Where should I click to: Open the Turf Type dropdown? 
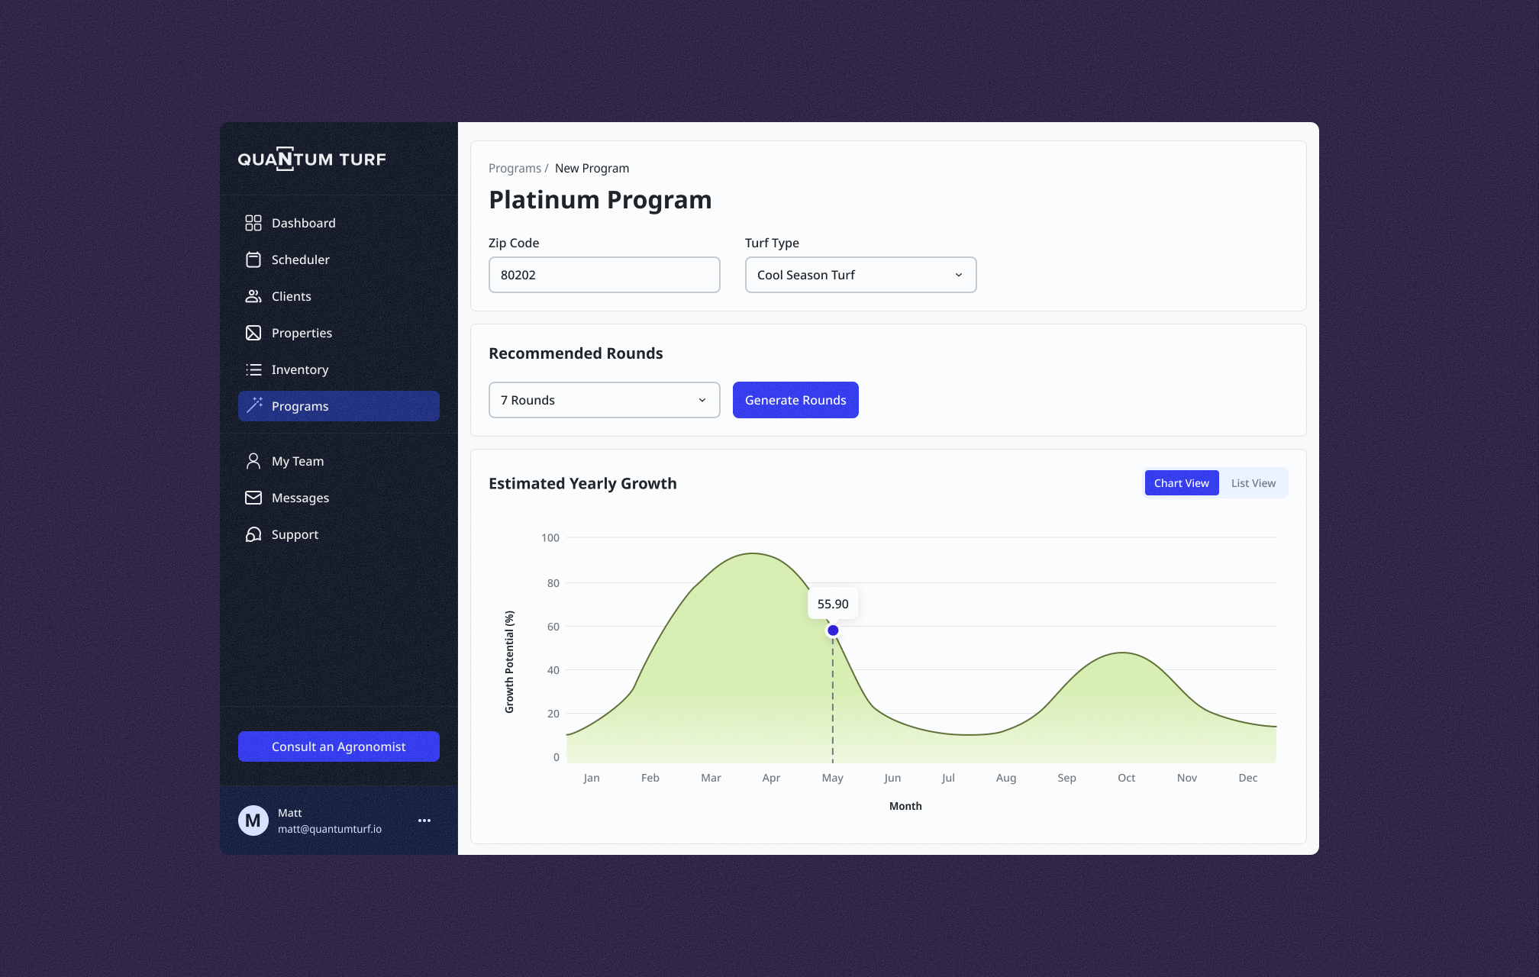pos(861,275)
